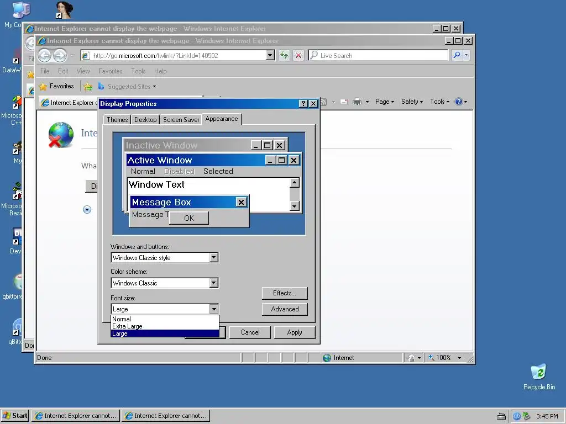Screen dimensions: 566x424
Task: Click the Live Search magnifier button
Action: click(x=457, y=55)
